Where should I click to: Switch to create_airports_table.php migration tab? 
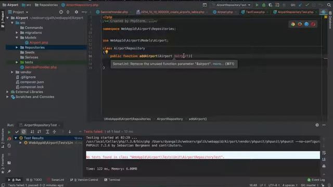172,12
